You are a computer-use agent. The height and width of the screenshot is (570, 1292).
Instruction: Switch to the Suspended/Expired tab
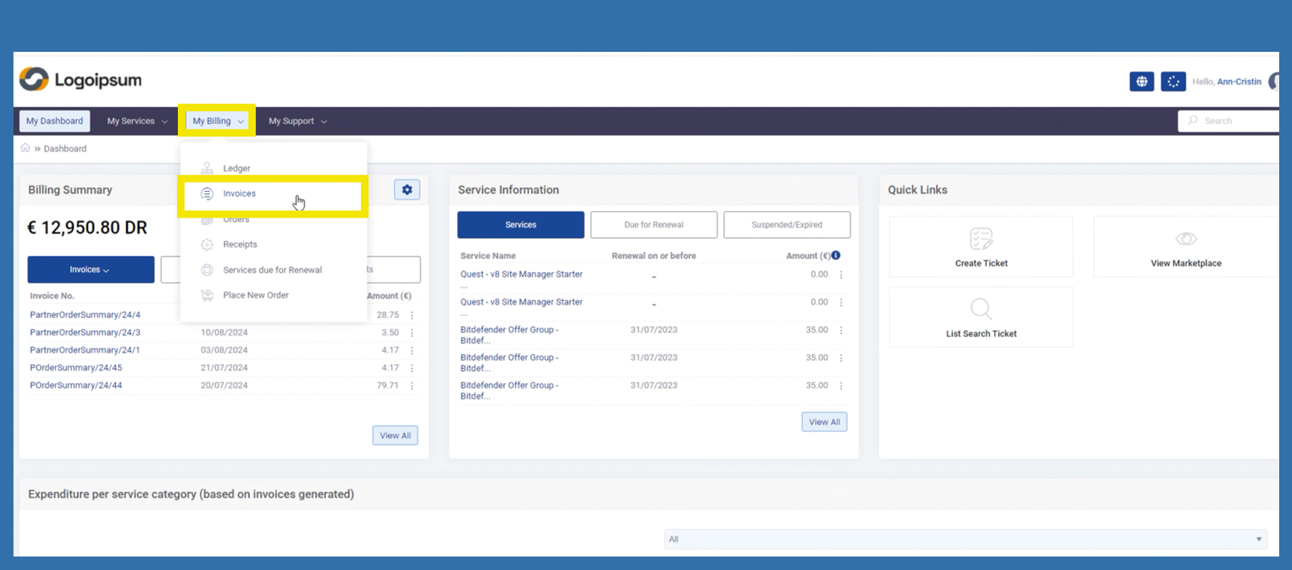[x=787, y=225]
